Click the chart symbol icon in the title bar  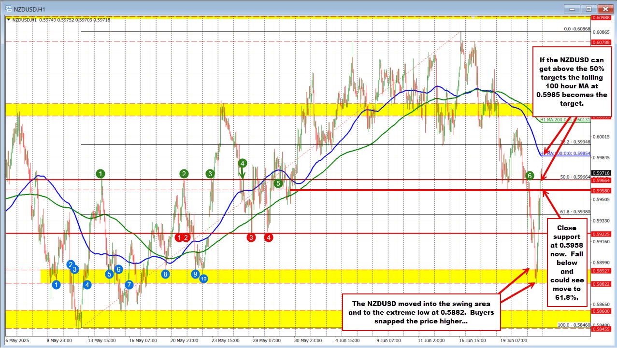tap(8, 8)
